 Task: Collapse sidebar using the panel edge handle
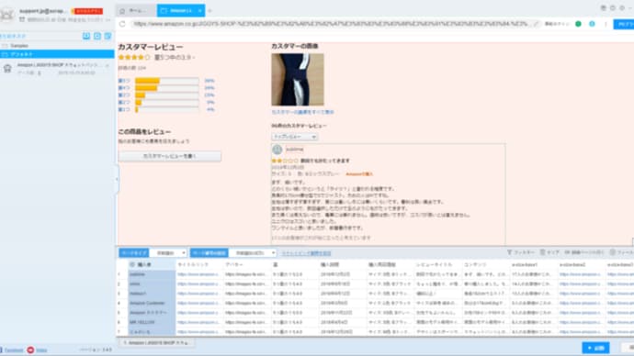[117, 179]
